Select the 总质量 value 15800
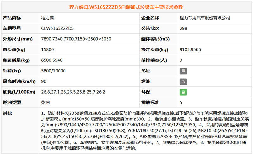 [x=47, y=50]
